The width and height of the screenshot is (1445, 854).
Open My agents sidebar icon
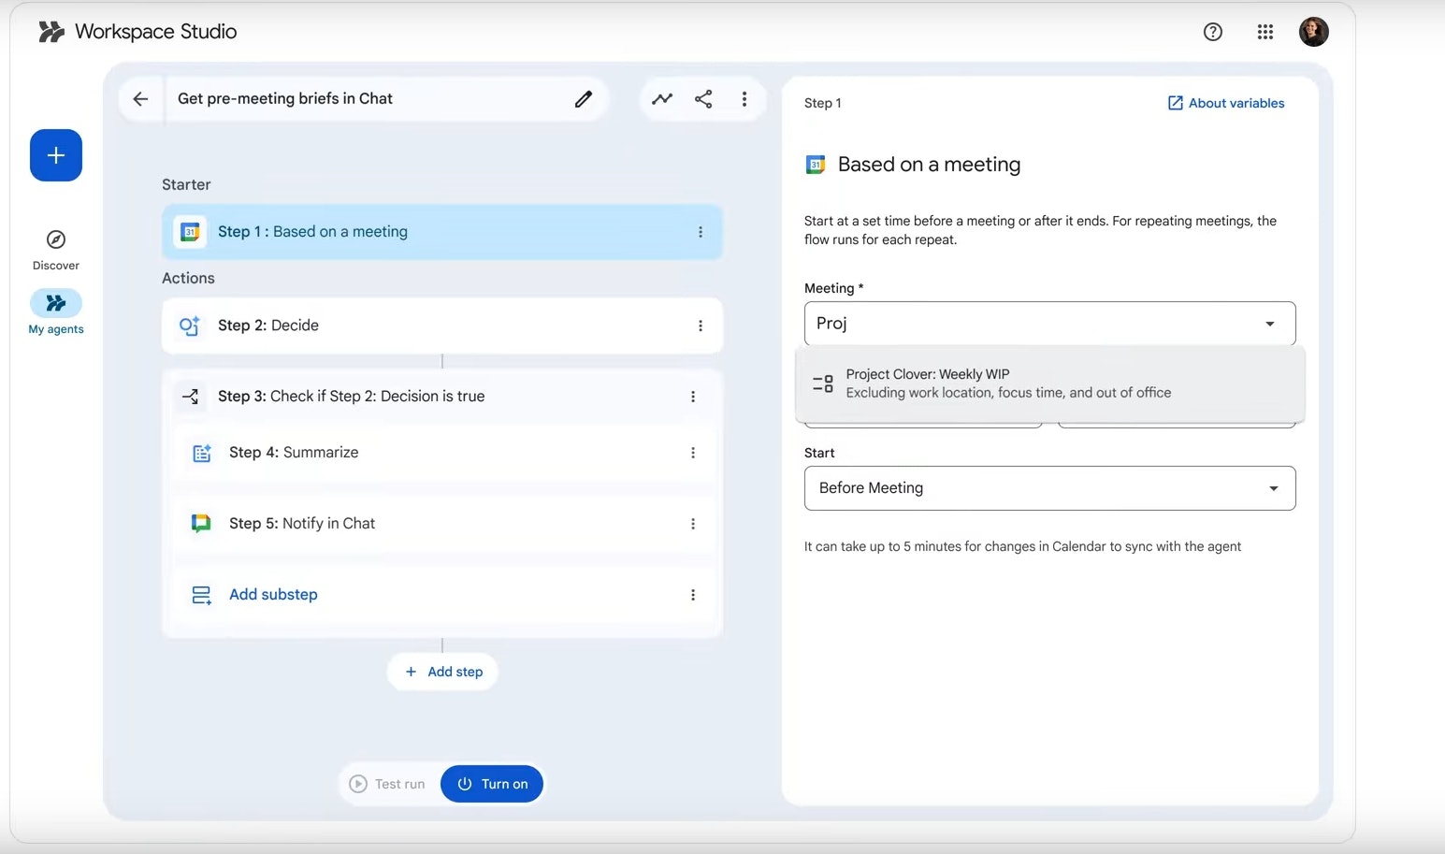click(56, 303)
